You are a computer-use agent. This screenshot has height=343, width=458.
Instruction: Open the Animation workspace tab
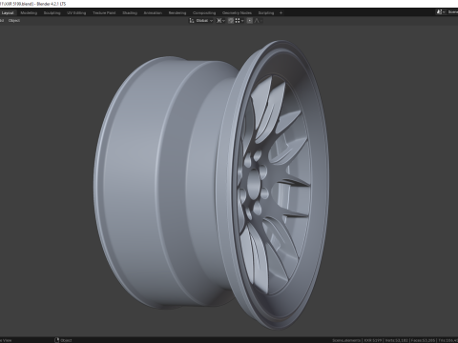tap(153, 13)
